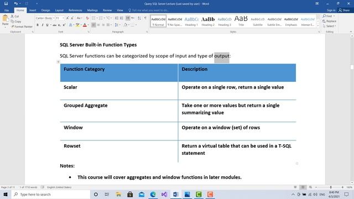
Task: Cut the selected text
Action: coord(15,16)
